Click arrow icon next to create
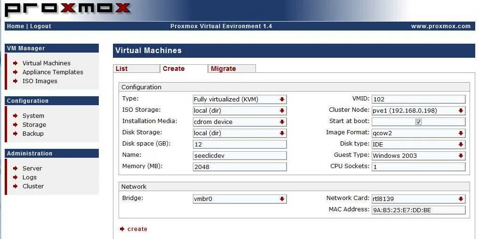Viewport: 479px width, 239px height. (x=122, y=229)
